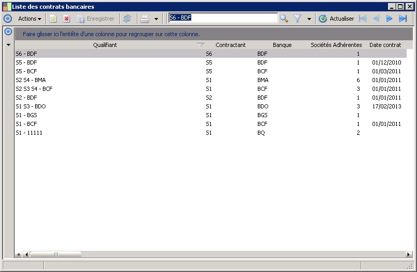Click the sort triangle in Qualifiant header

coord(200,44)
